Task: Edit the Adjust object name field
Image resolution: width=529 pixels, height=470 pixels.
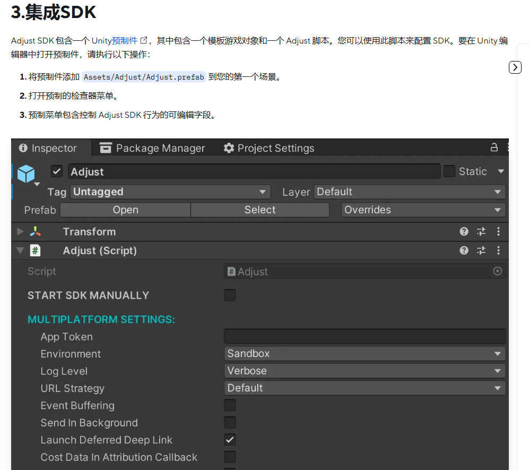Action: [x=254, y=171]
